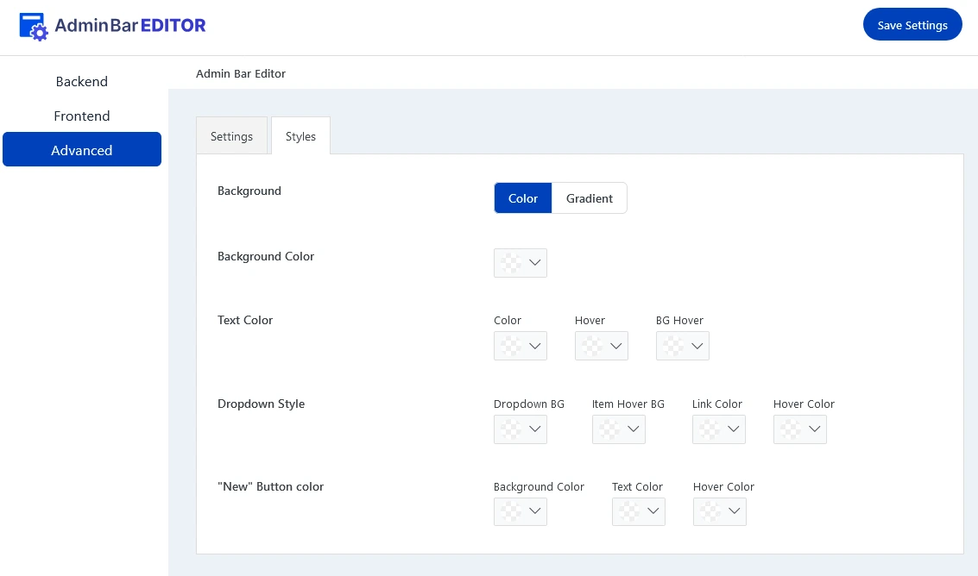Open the Text Color Hover swatch
The height and width of the screenshot is (576, 978).
click(592, 346)
